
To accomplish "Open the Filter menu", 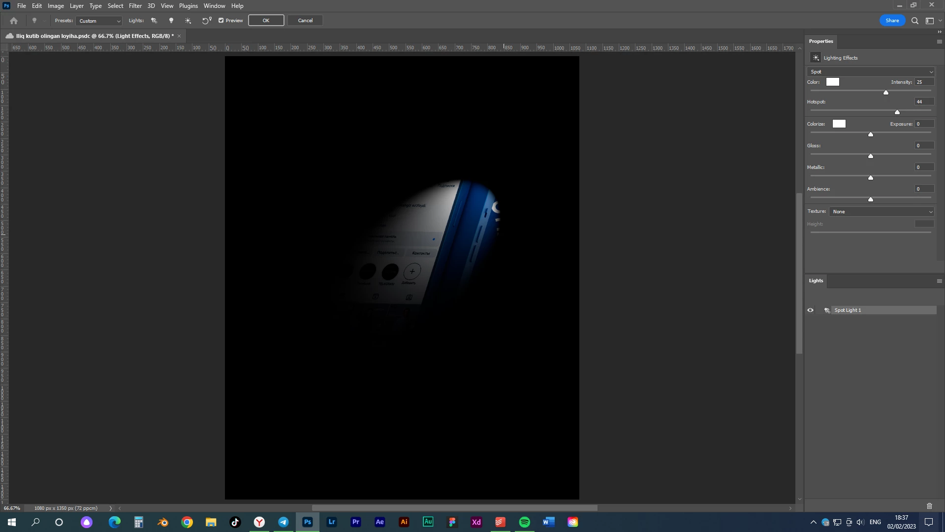I will tap(135, 6).
